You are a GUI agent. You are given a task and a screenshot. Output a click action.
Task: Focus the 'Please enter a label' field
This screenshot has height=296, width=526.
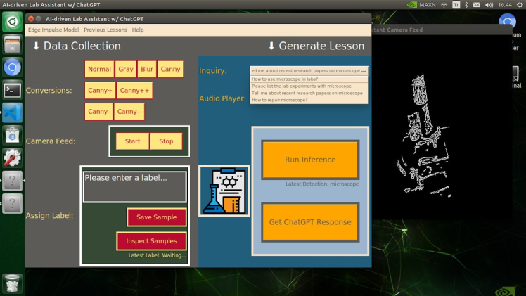tap(134, 187)
